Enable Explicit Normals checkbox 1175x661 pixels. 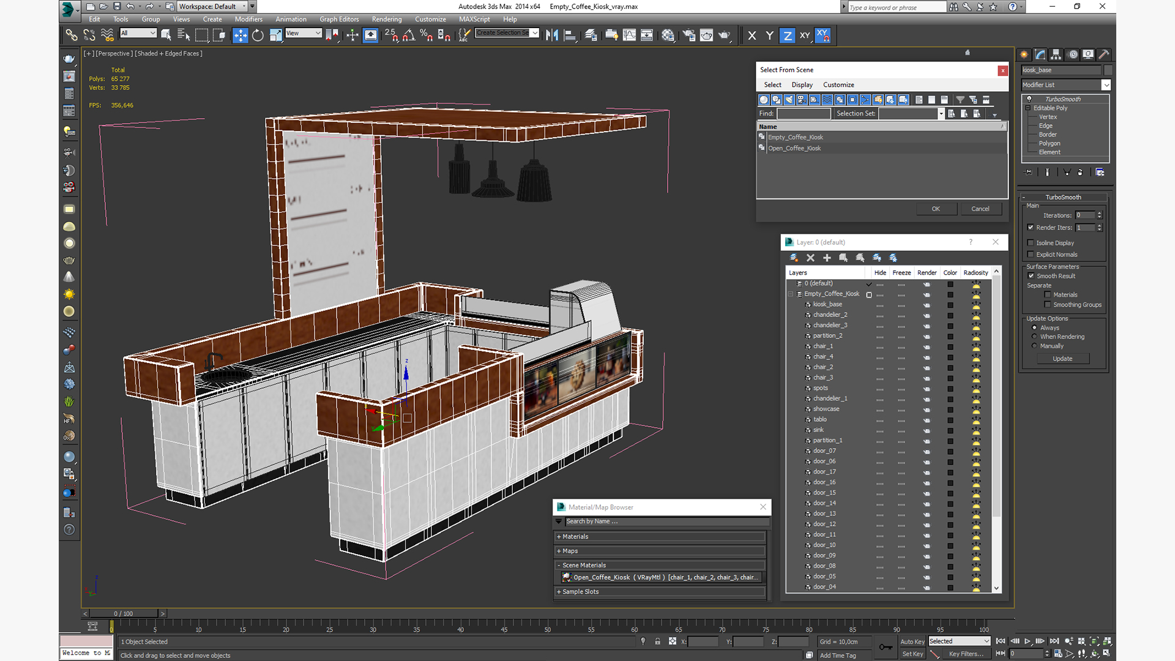tap(1031, 255)
